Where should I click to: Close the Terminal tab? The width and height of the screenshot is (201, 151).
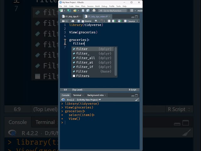click(83, 95)
